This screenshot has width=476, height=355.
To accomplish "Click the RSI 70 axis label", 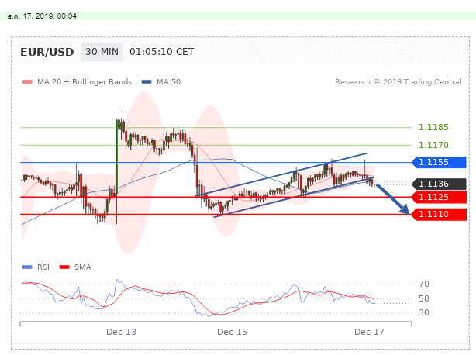I will (424, 284).
